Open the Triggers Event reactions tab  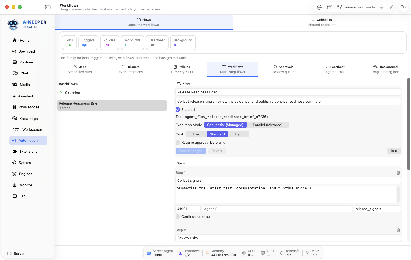[131, 69]
